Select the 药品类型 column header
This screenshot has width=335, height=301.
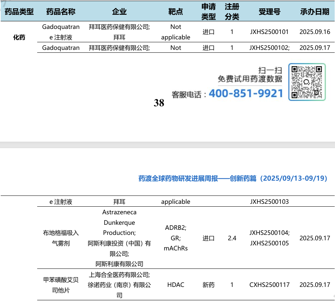click(x=19, y=12)
